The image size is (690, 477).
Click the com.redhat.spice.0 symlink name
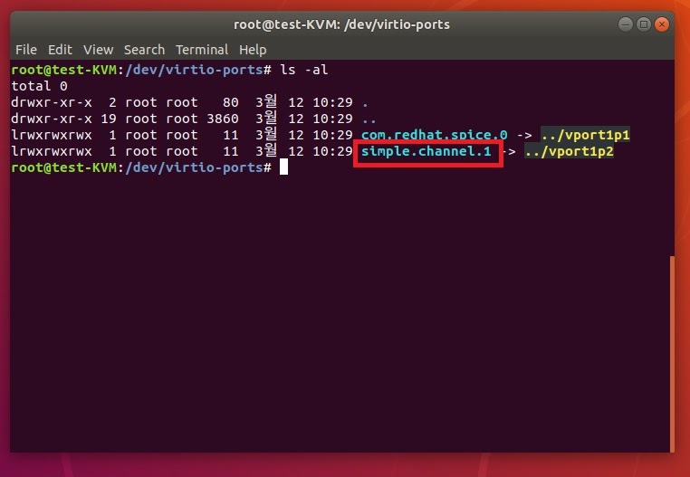coord(434,135)
